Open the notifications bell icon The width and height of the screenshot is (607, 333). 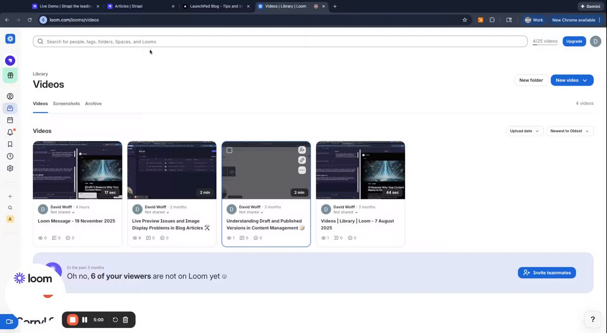tap(10, 132)
